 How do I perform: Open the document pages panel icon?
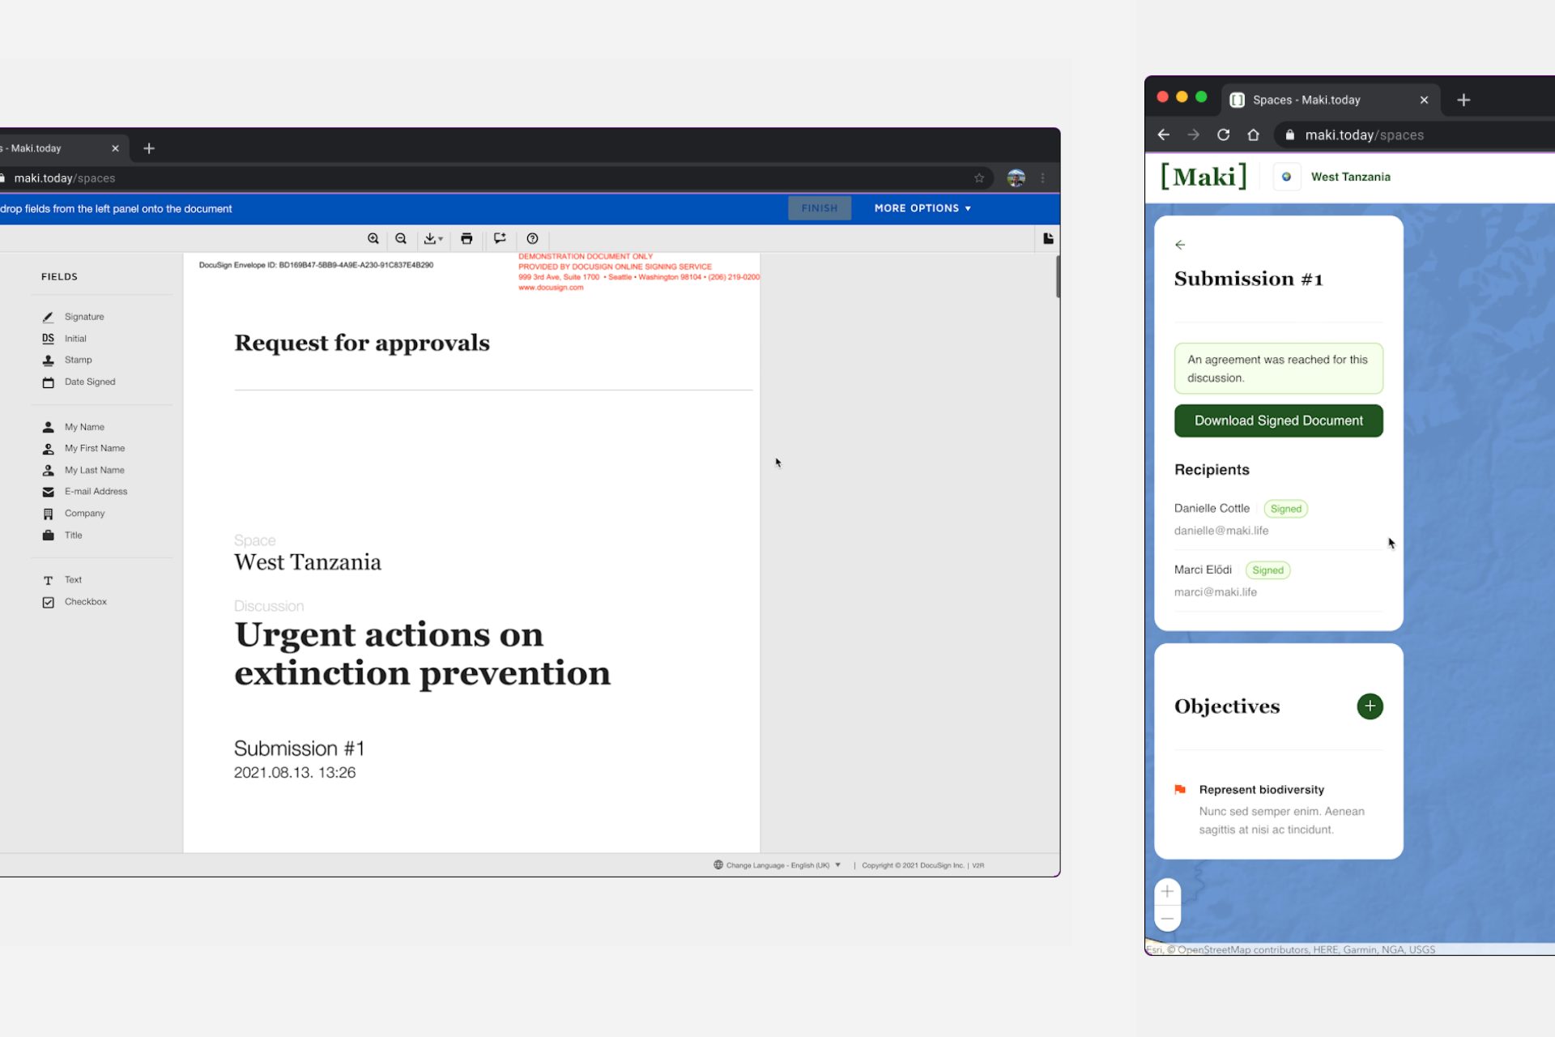(1048, 238)
